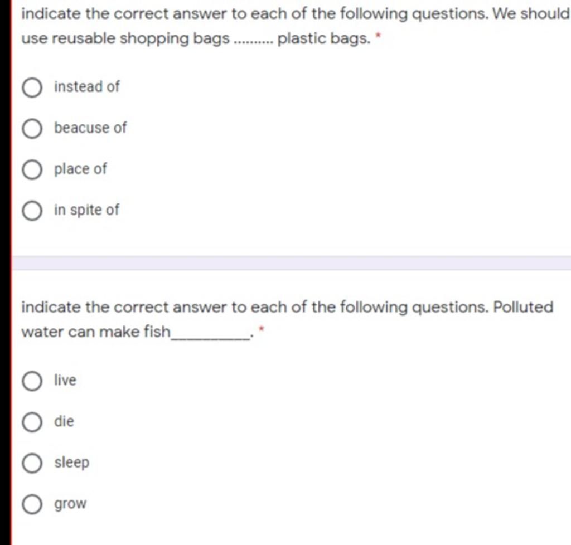Screen dimensions: 571x545
Task: Select the 'instead of' radio button
Action: pyautogui.click(x=32, y=87)
